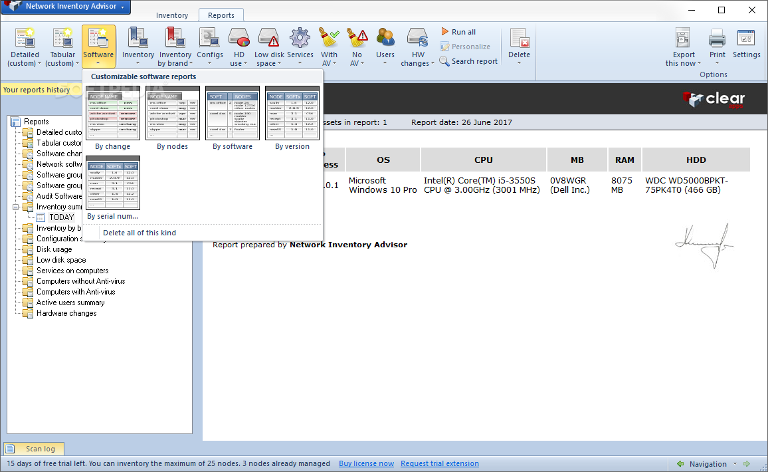Open the Network Inventory Advisor application menu
768x472 pixels.
[66, 7]
